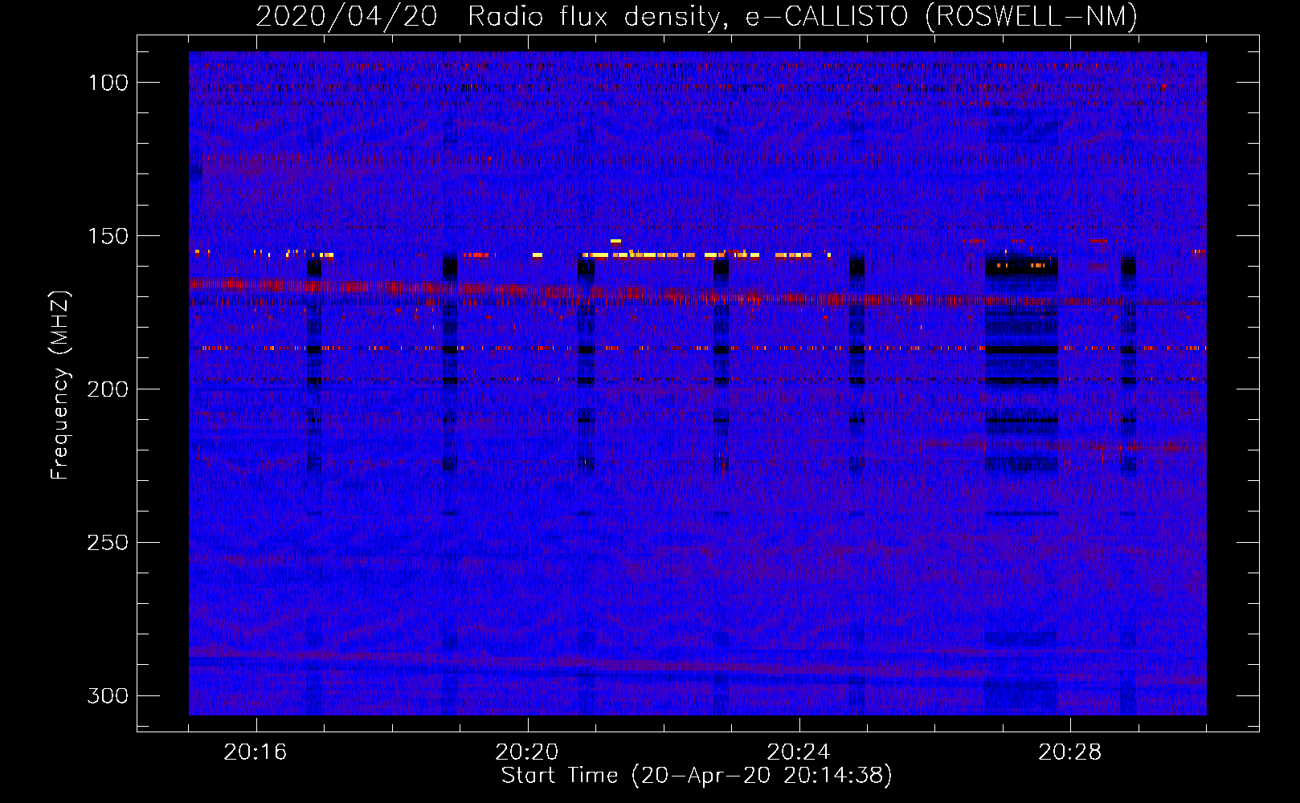
Task: Click the "Frequency (MHZ)" axis label
Action: tap(60, 385)
